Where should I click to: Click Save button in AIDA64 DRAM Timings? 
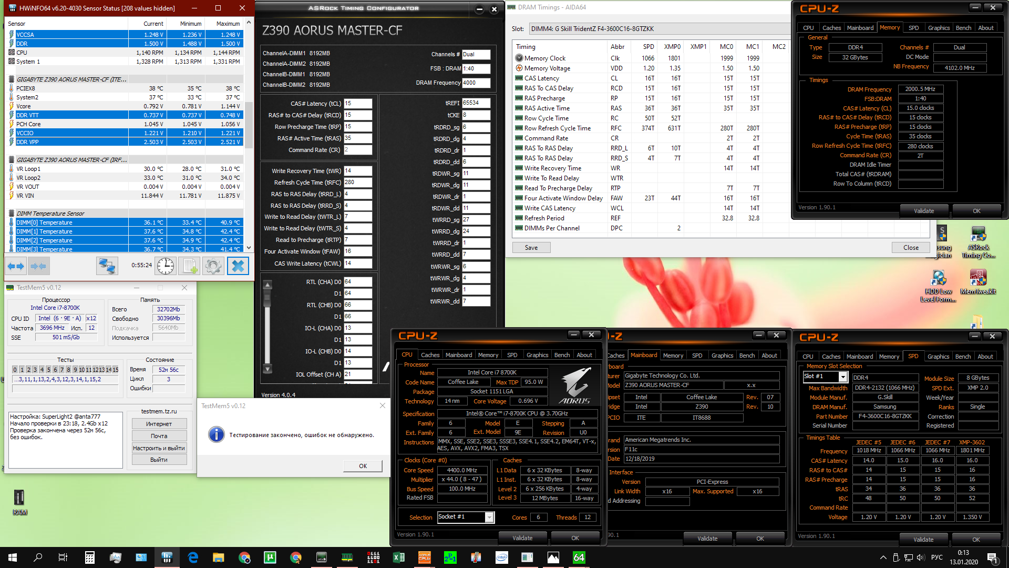pyautogui.click(x=531, y=248)
